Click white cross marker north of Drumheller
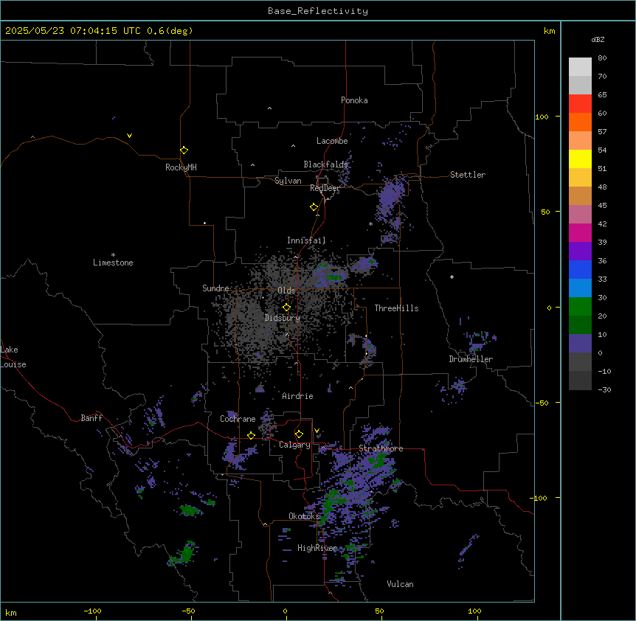 [x=452, y=277]
